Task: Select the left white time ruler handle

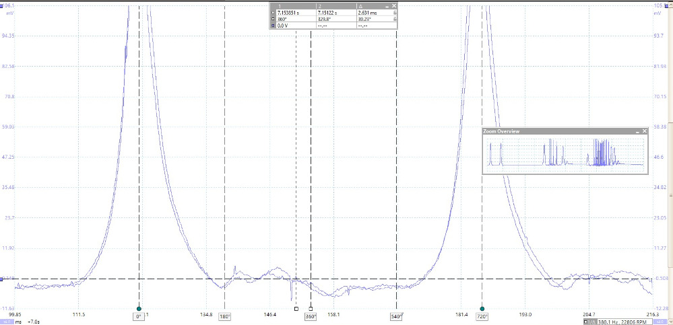Action: pos(296,309)
